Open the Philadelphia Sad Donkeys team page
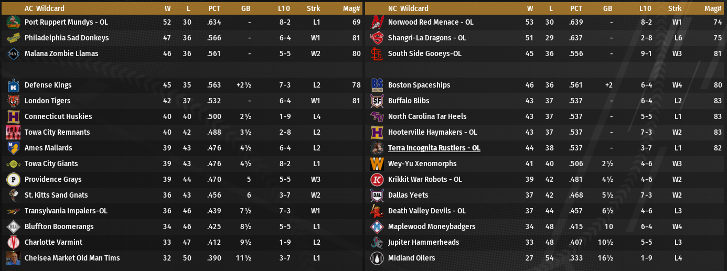Viewport: 727px width, 271px height. click(x=67, y=38)
